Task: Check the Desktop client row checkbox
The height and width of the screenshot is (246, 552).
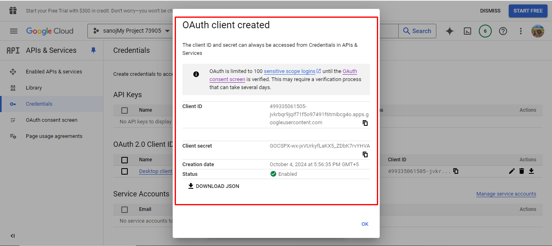Action: click(x=125, y=171)
